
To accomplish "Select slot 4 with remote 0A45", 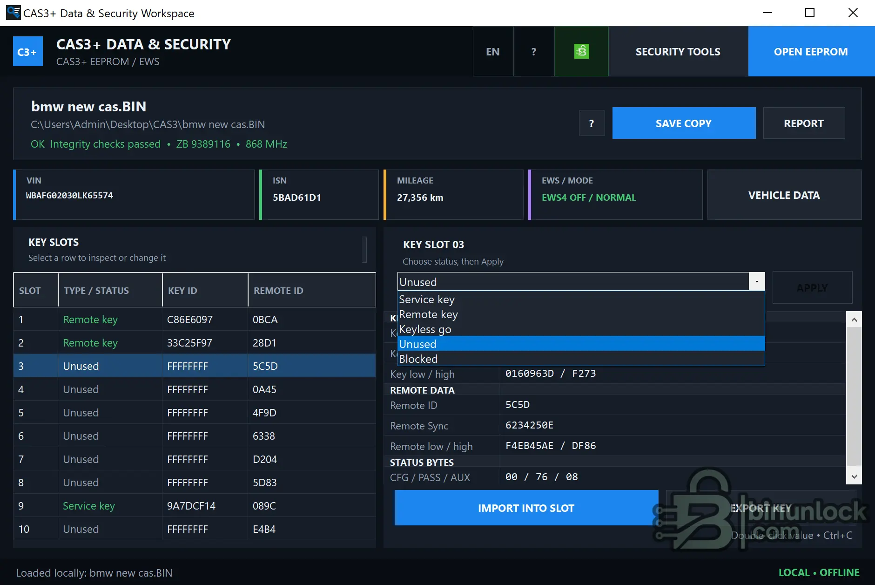I will [x=195, y=389].
